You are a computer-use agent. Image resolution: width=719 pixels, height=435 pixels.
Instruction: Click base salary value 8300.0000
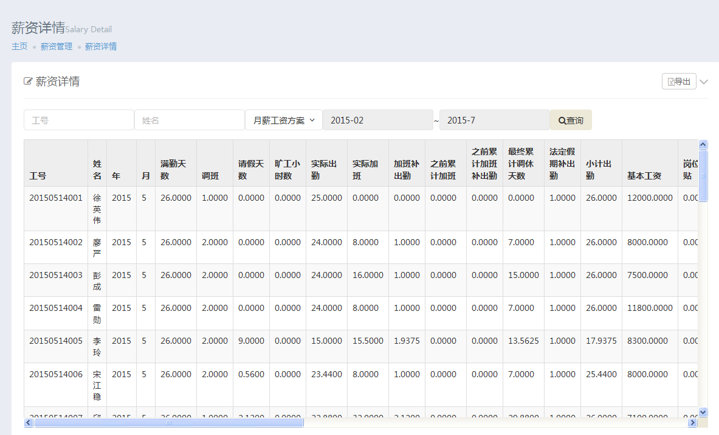(647, 341)
